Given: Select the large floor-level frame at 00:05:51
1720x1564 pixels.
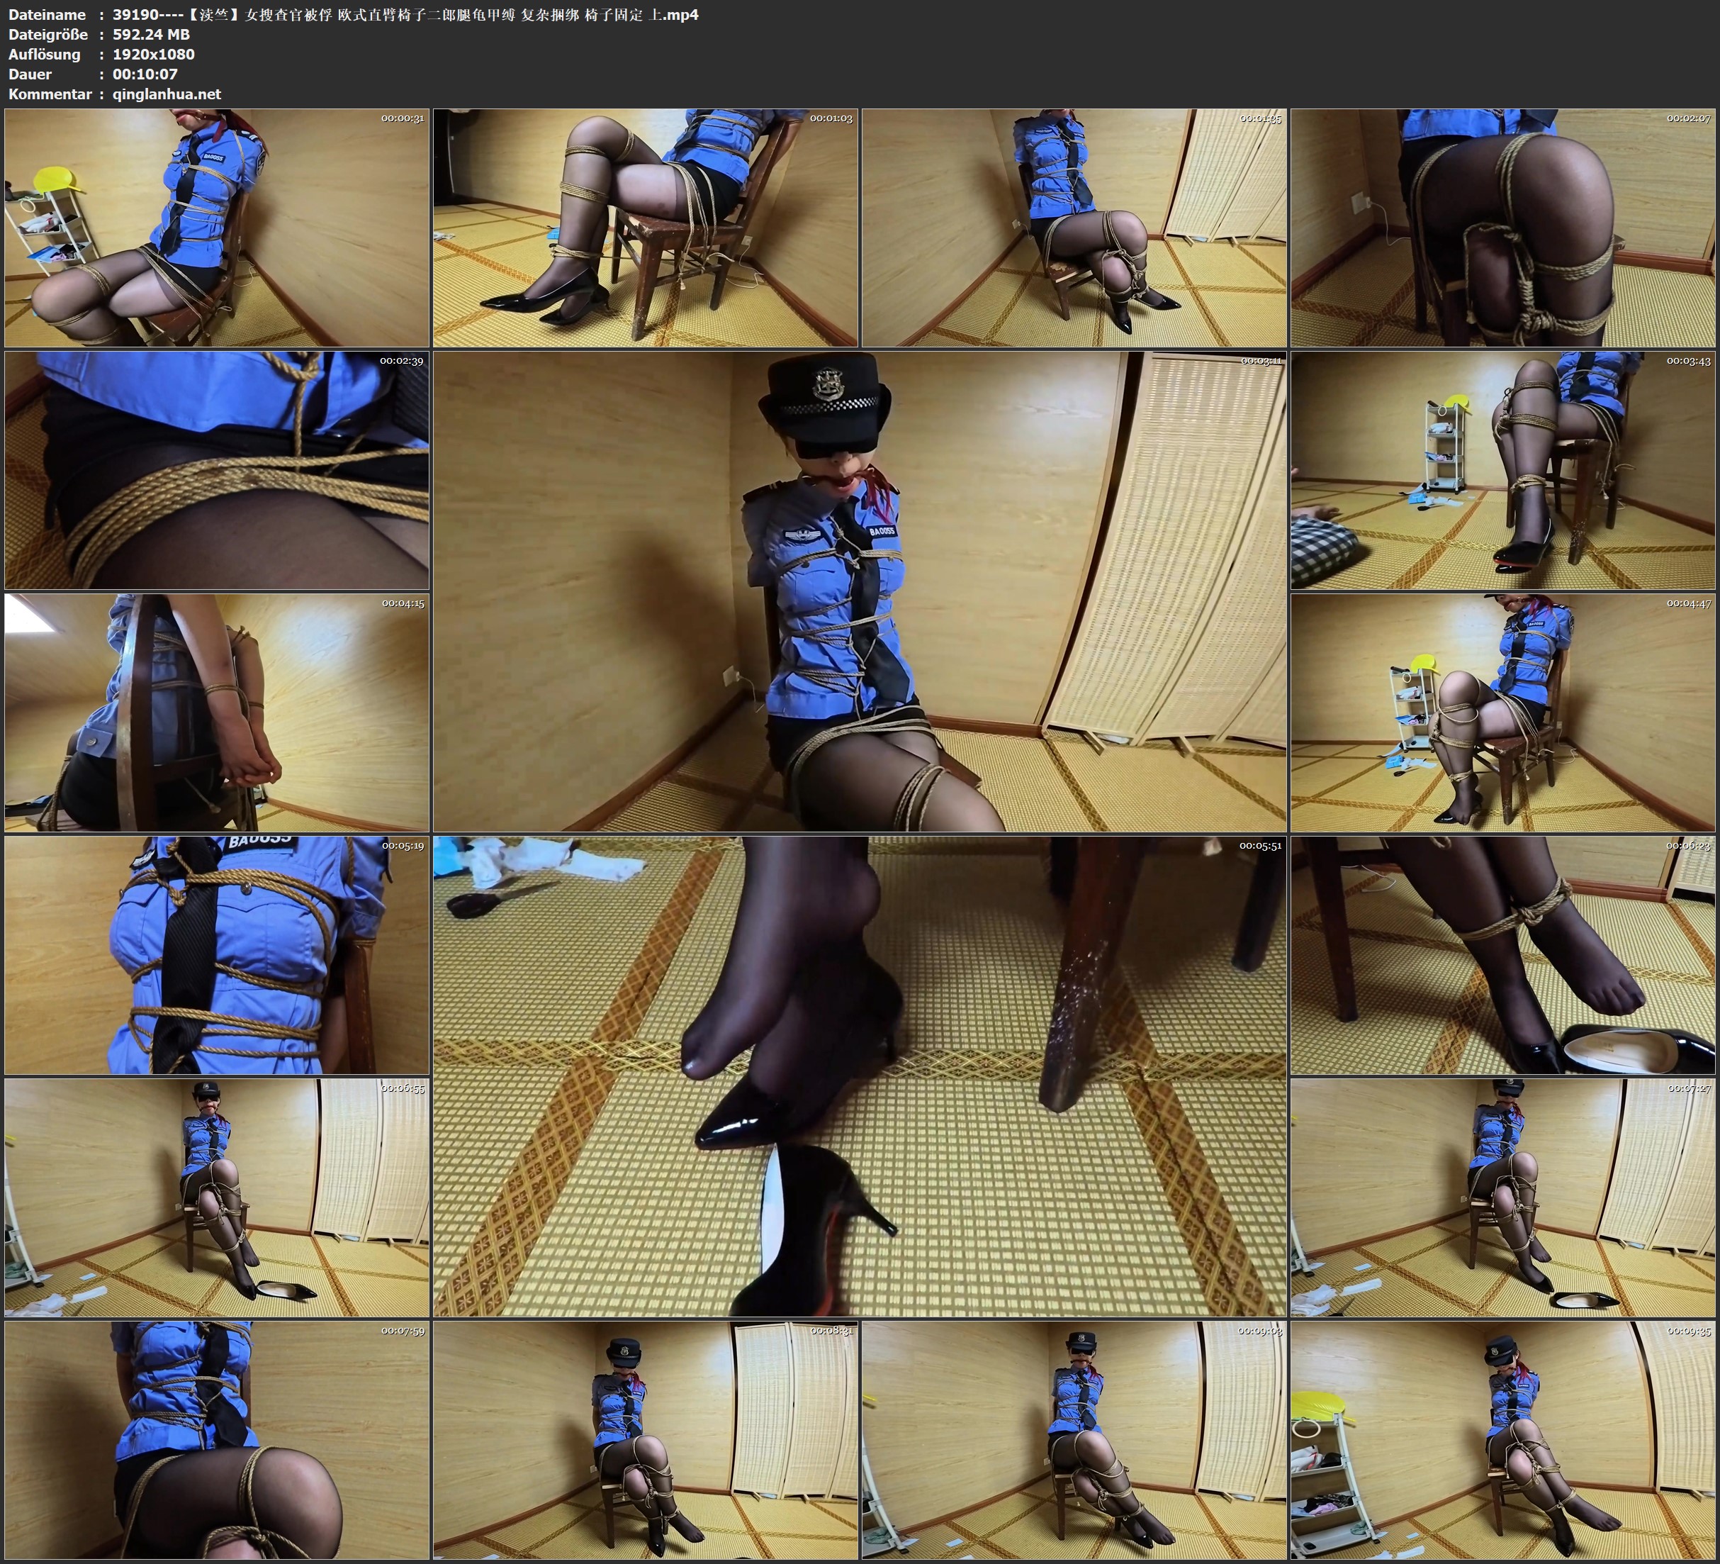Looking at the screenshot, I should click(859, 1076).
